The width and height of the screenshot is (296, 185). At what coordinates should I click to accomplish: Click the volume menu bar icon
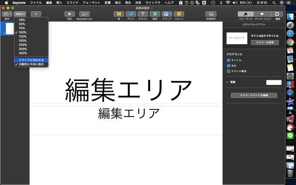[235, 2]
